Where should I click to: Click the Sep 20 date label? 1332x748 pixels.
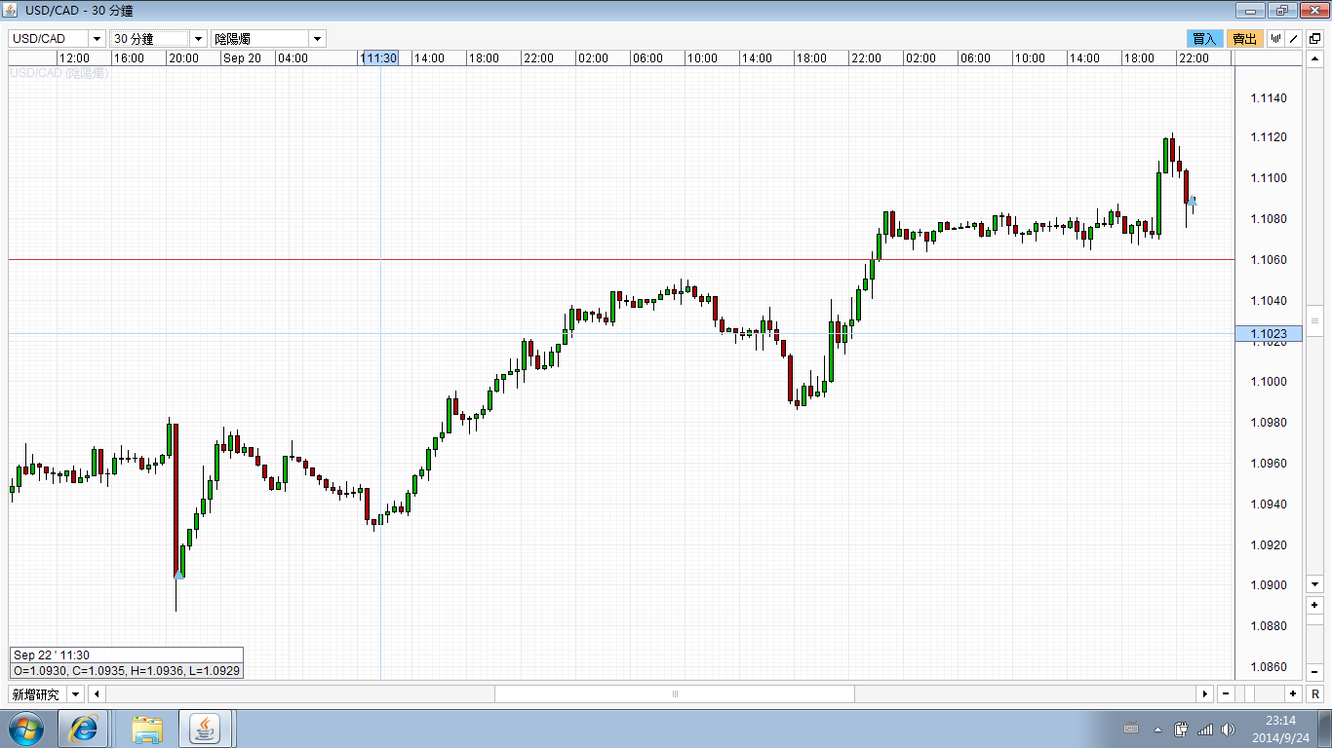(x=242, y=58)
